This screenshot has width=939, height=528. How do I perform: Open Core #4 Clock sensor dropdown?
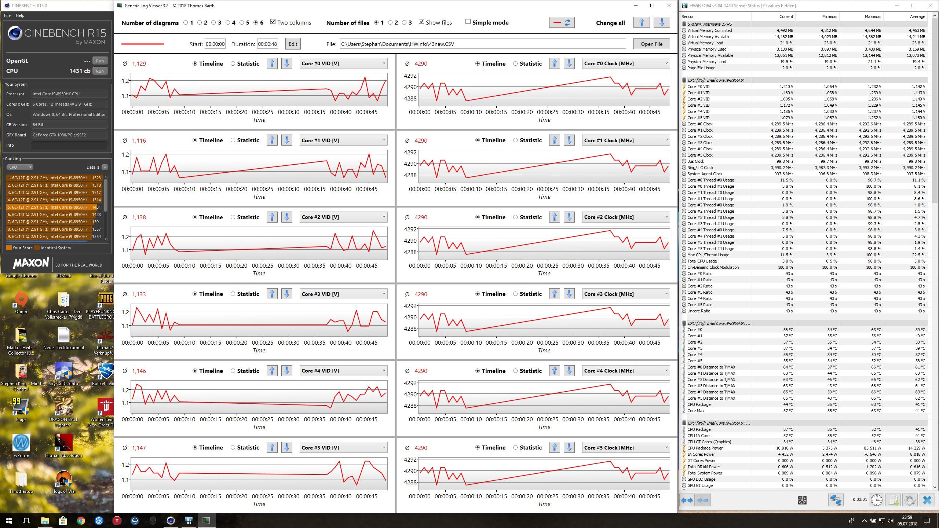[626, 371]
